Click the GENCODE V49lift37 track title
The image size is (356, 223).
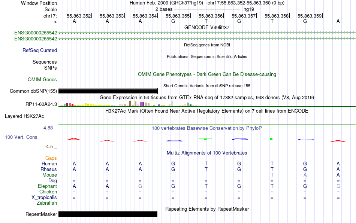(x=207, y=27)
